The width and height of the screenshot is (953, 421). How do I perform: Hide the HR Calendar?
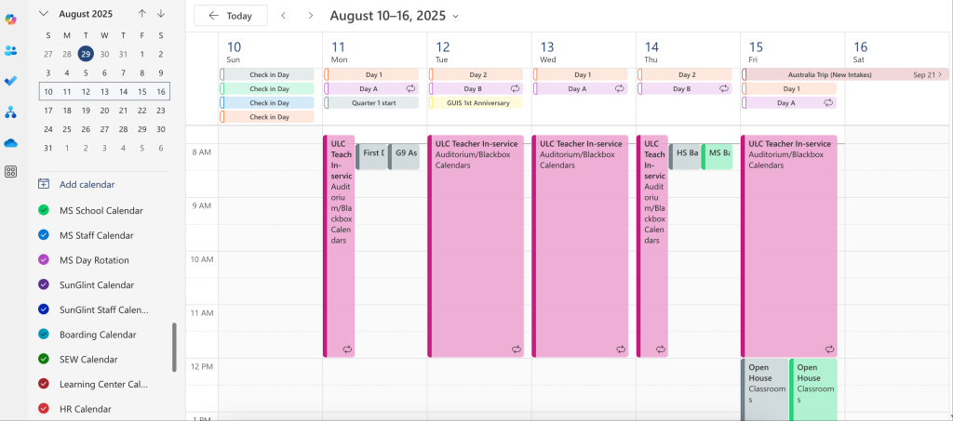tap(44, 409)
